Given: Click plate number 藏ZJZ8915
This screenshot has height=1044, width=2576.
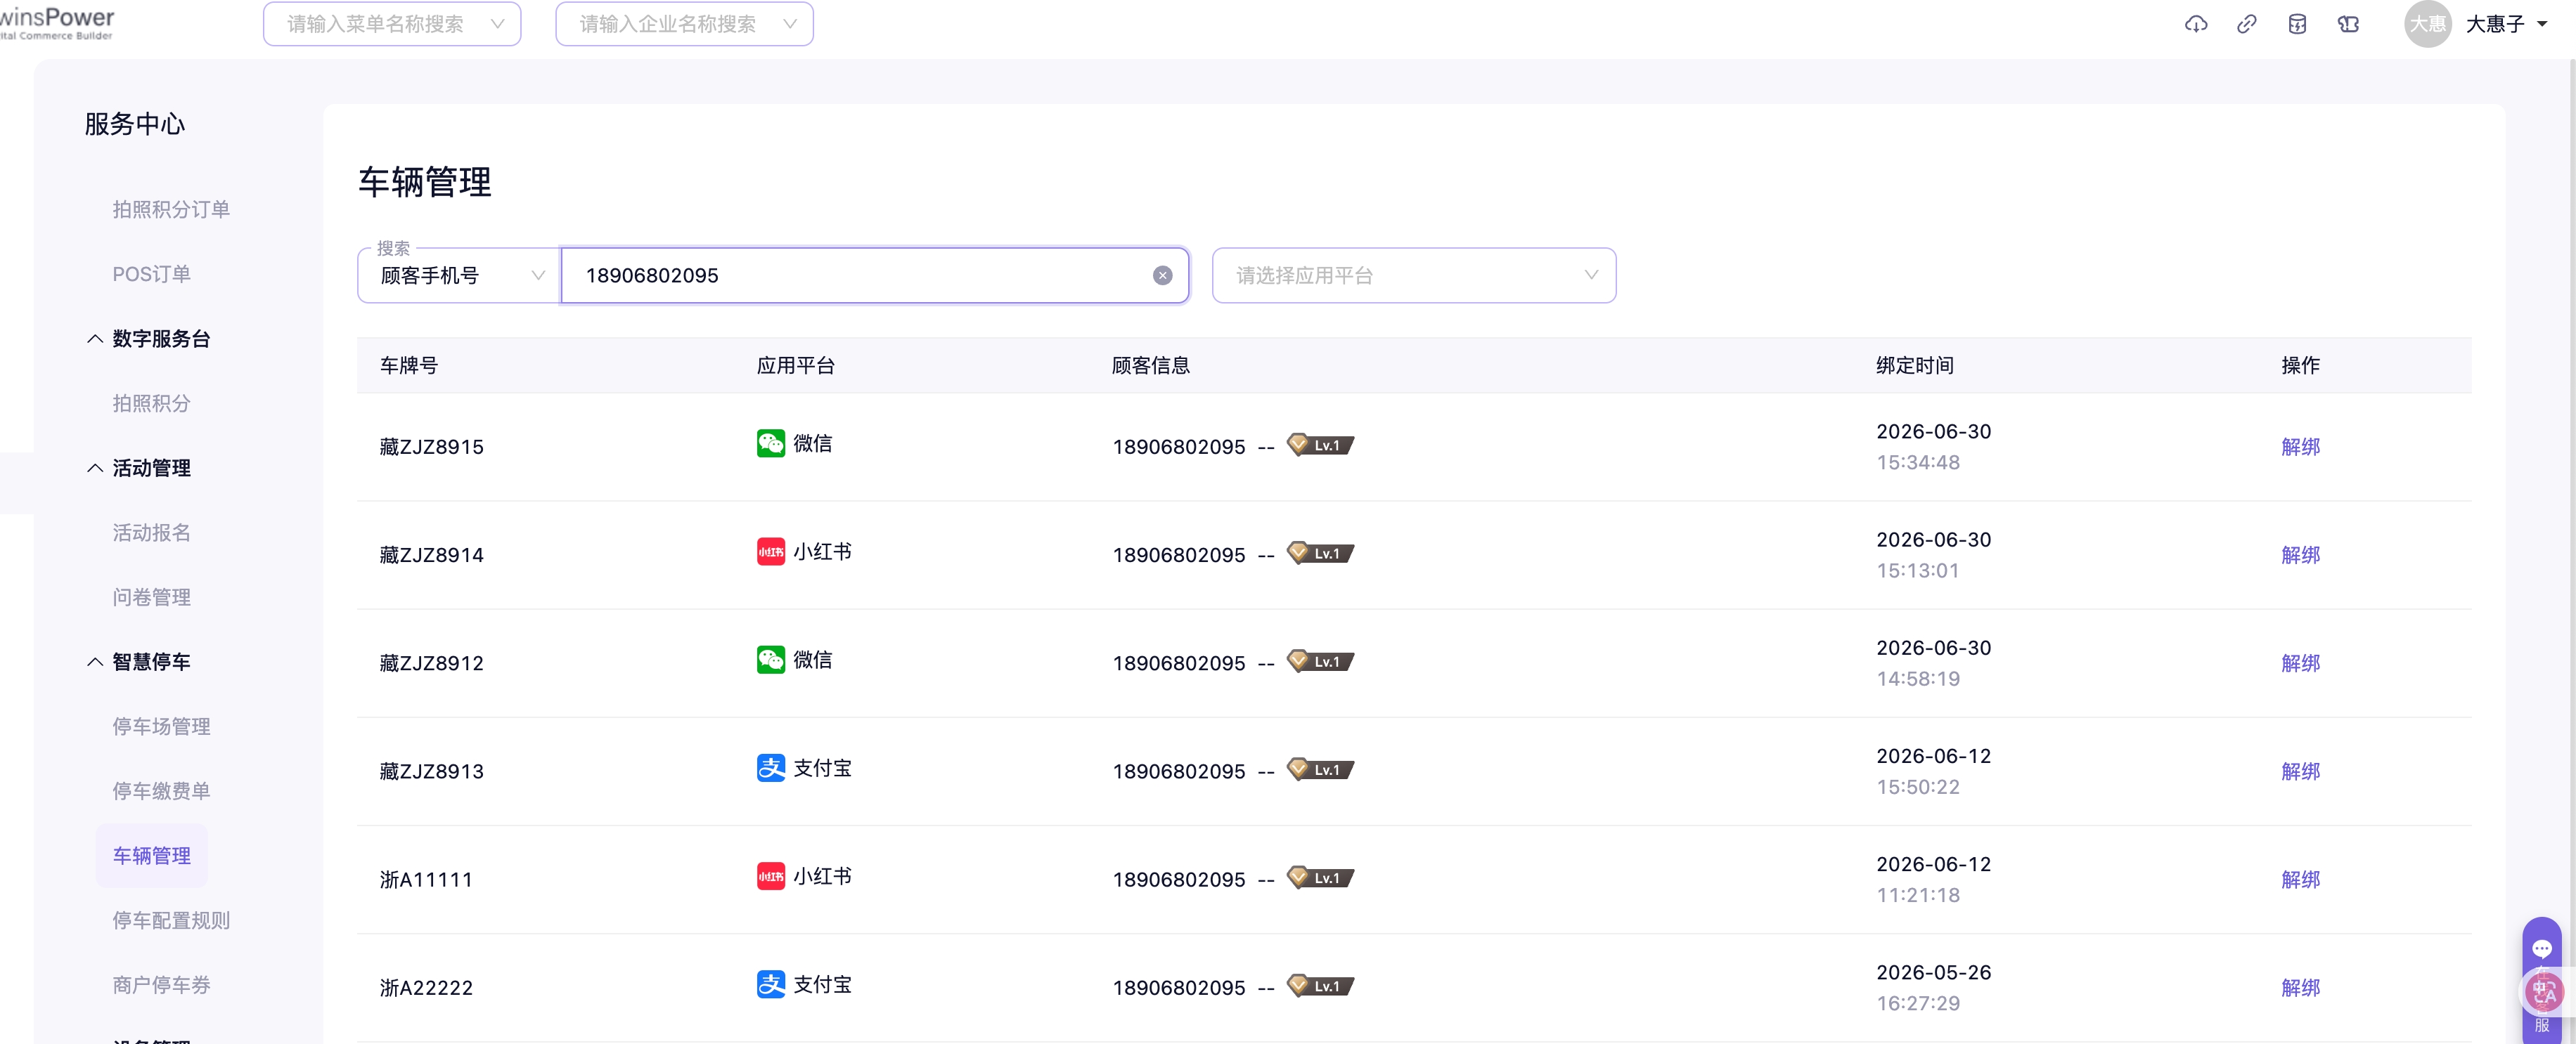Looking at the screenshot, I should [x=431, y=447].
